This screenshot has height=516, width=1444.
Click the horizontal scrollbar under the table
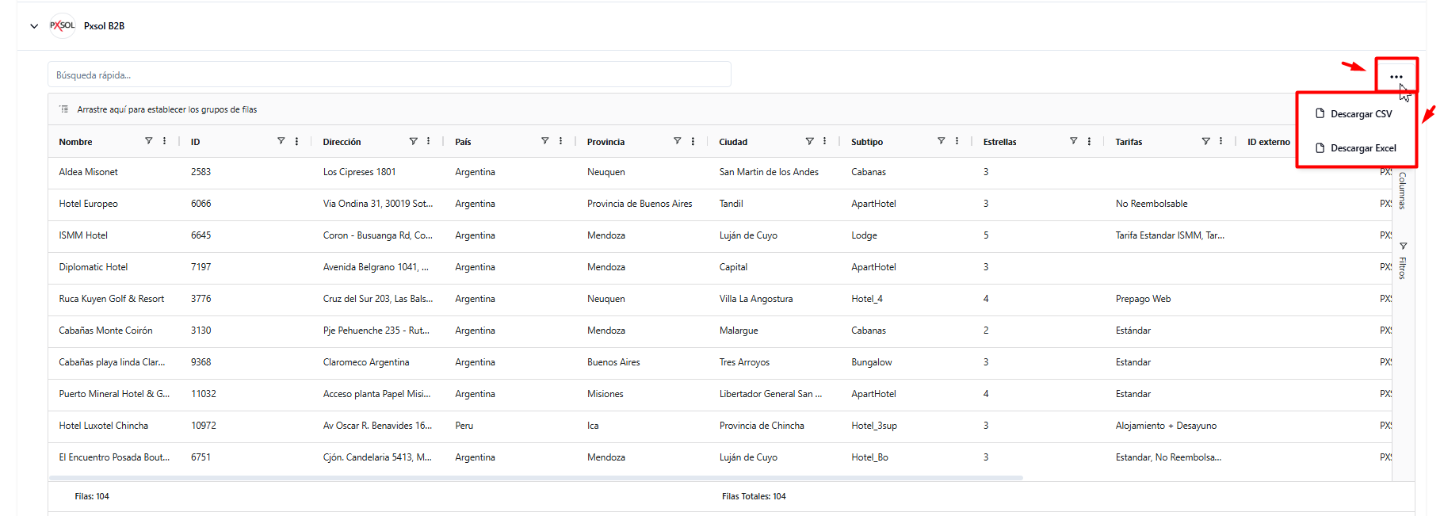coord(536,478)
